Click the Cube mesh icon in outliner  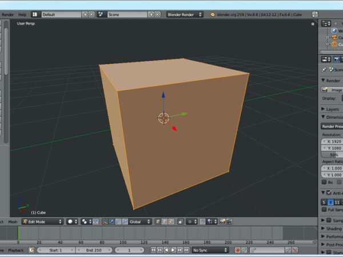point(334,44)
